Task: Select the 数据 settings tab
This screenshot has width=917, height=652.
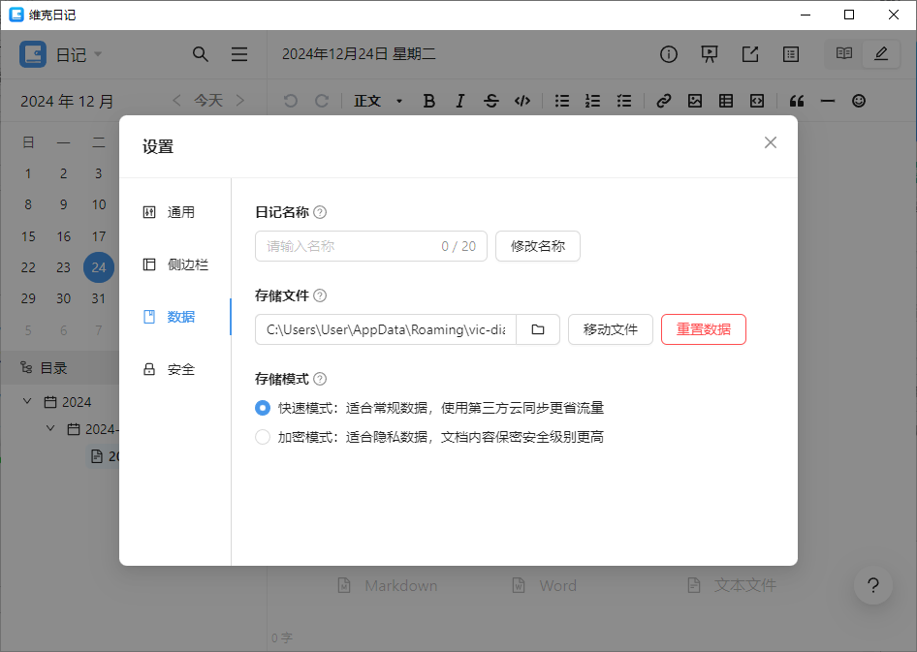Action: (169, 317)
